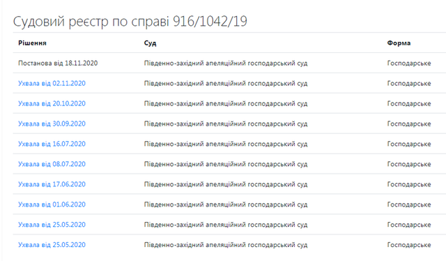Click the Суд column header
Viewport: 446px width, 261px height.
[150, 43]
